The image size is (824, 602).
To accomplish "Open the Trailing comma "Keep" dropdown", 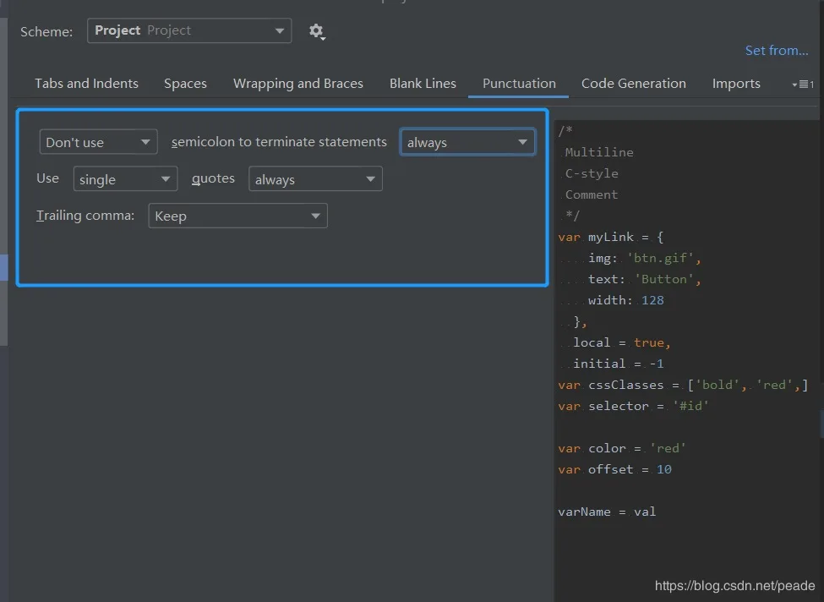I will [237, 216].
